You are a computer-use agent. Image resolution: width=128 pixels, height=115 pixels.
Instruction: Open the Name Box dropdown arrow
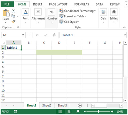[x=23, y=35]
